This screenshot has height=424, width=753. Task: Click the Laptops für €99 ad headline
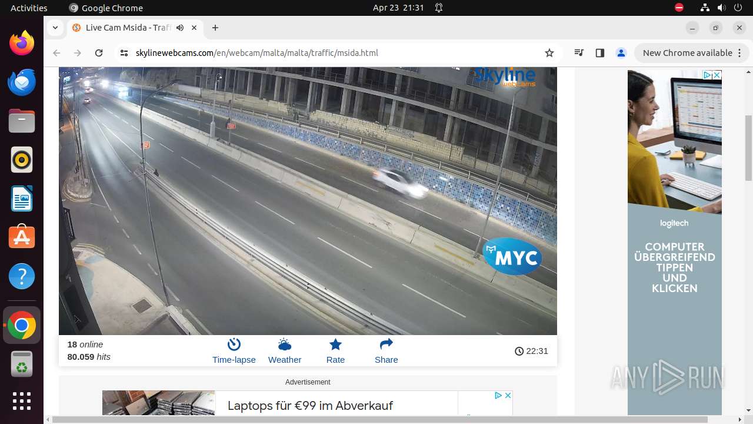tap(310, 406)
